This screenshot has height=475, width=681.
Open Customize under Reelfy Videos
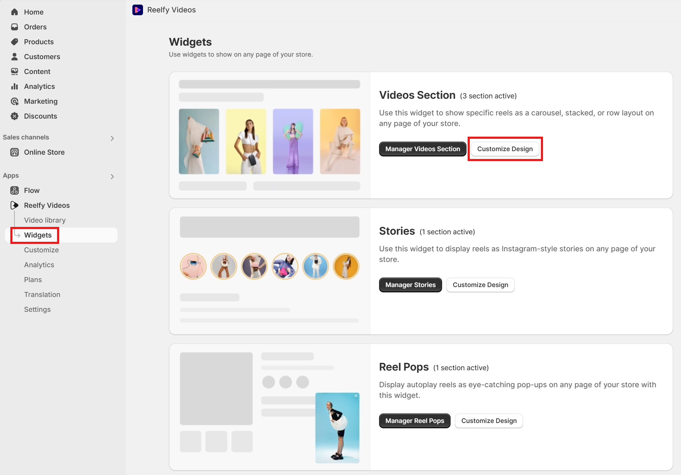coord(41,250)
